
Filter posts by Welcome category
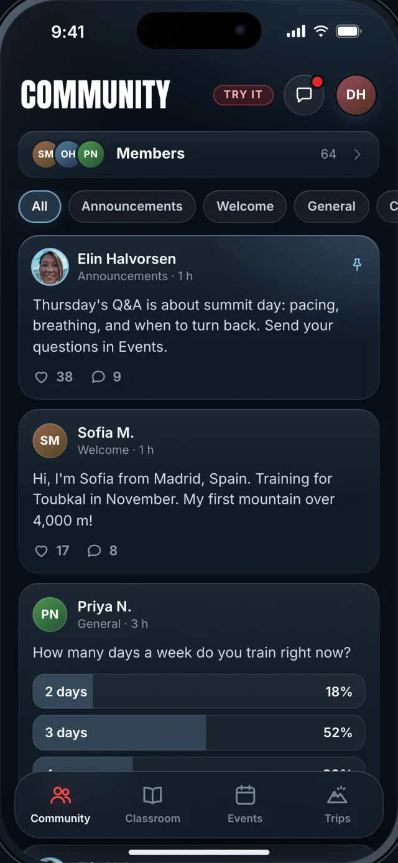[x=245, y=206]
